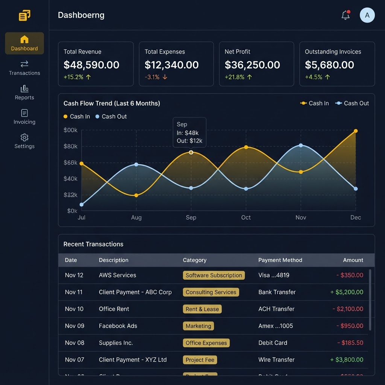
Task: Click the - $185.50 amount
Action: [350, 343]
